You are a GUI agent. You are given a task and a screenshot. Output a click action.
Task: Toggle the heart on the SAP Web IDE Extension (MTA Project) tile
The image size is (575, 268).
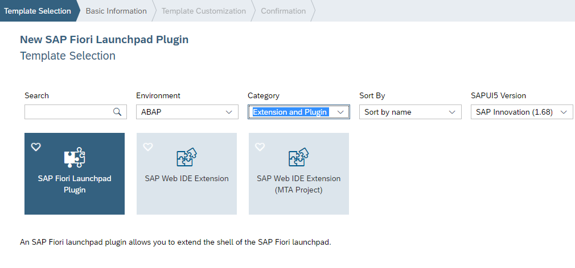260,147
